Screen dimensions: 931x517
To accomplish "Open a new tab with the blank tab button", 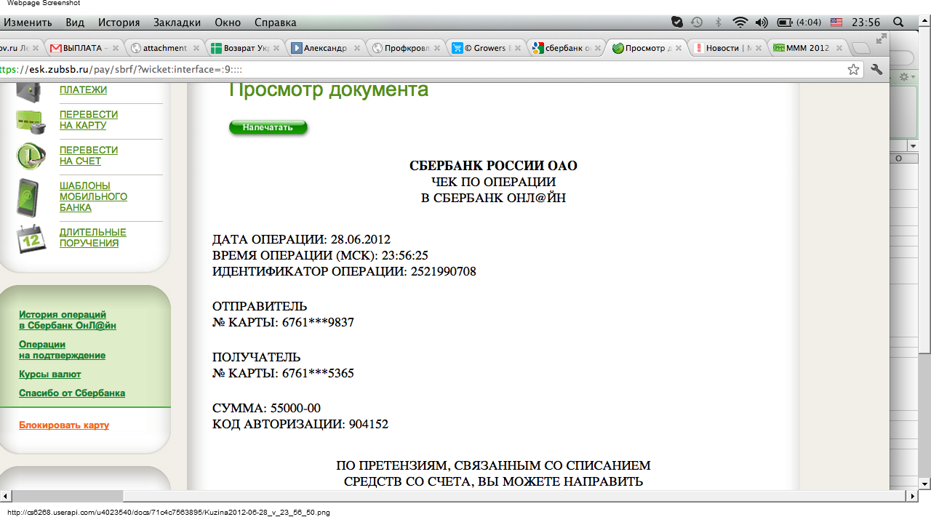I will click(860, 49).
